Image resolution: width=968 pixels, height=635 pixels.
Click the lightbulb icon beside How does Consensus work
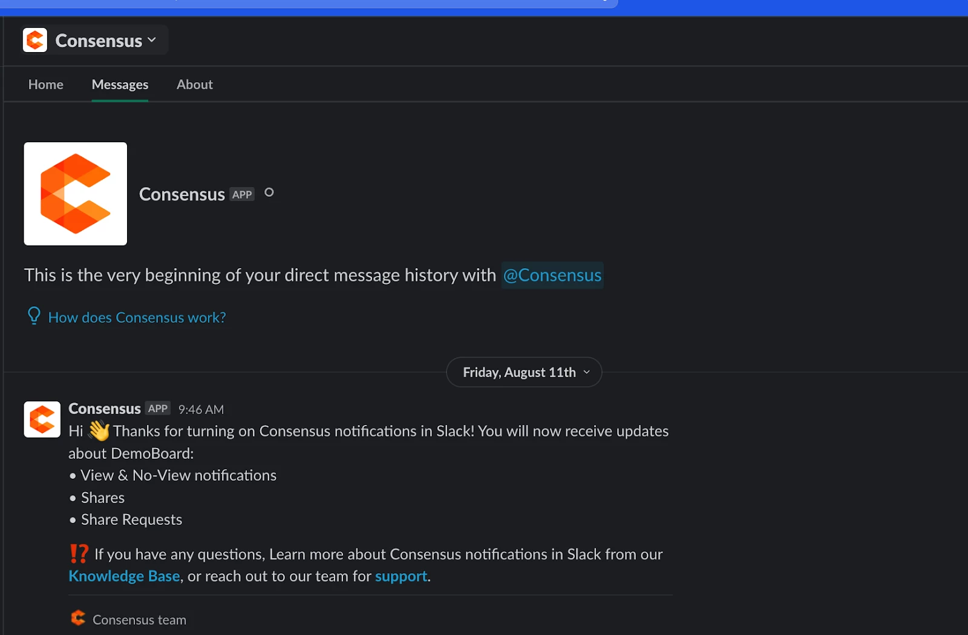click(x=34, y=316)
